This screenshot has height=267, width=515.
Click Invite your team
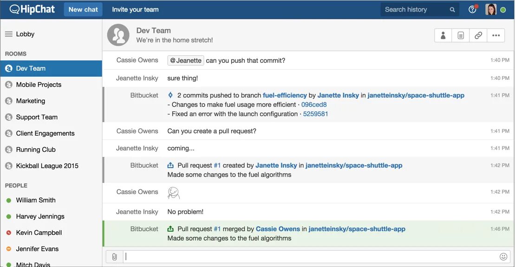[x=135, y=10]
